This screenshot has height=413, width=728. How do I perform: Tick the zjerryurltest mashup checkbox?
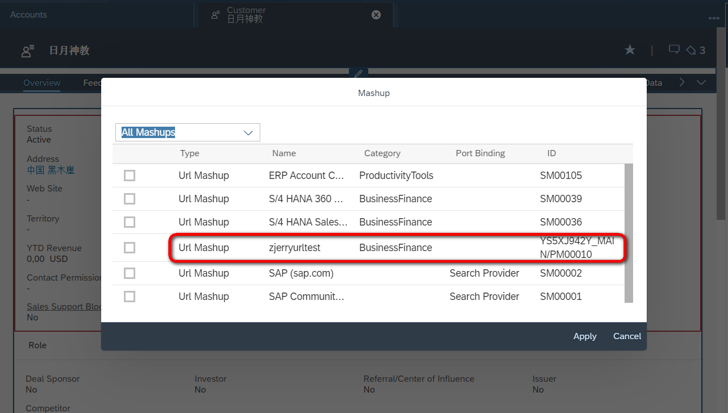point(130,248)
